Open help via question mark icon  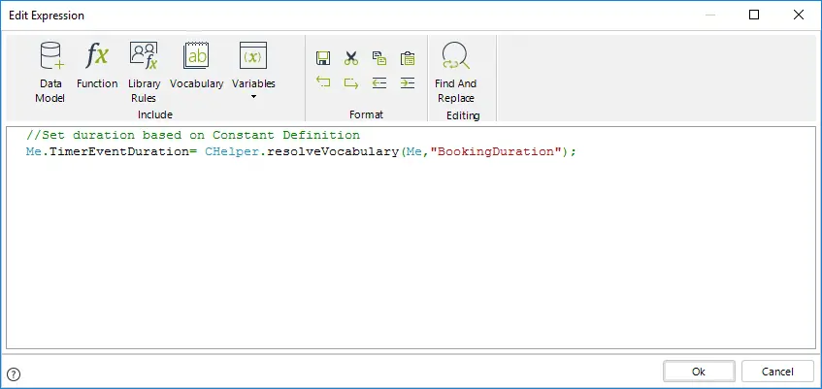coord(15,374)
